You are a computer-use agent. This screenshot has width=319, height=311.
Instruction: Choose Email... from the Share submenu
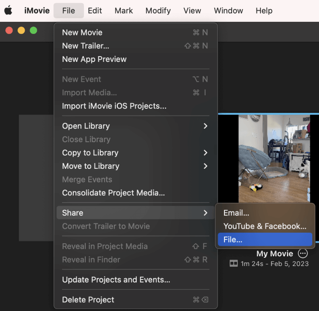click(x=236, y=213)
